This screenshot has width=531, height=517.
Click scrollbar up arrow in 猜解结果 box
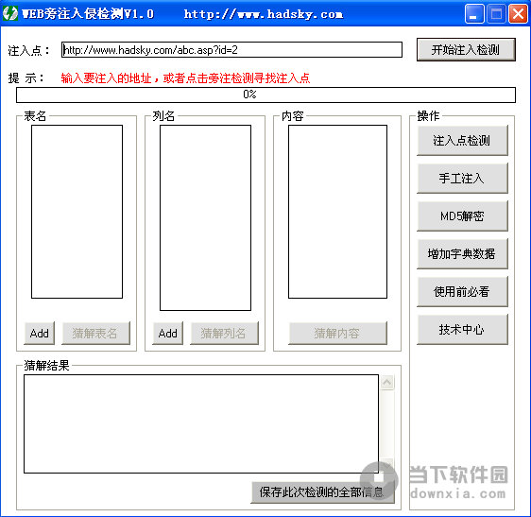click(x=386, y=383)
